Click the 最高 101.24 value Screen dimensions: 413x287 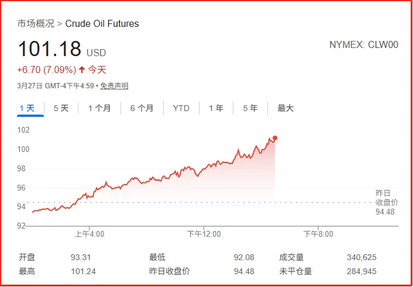pos(83,271)
